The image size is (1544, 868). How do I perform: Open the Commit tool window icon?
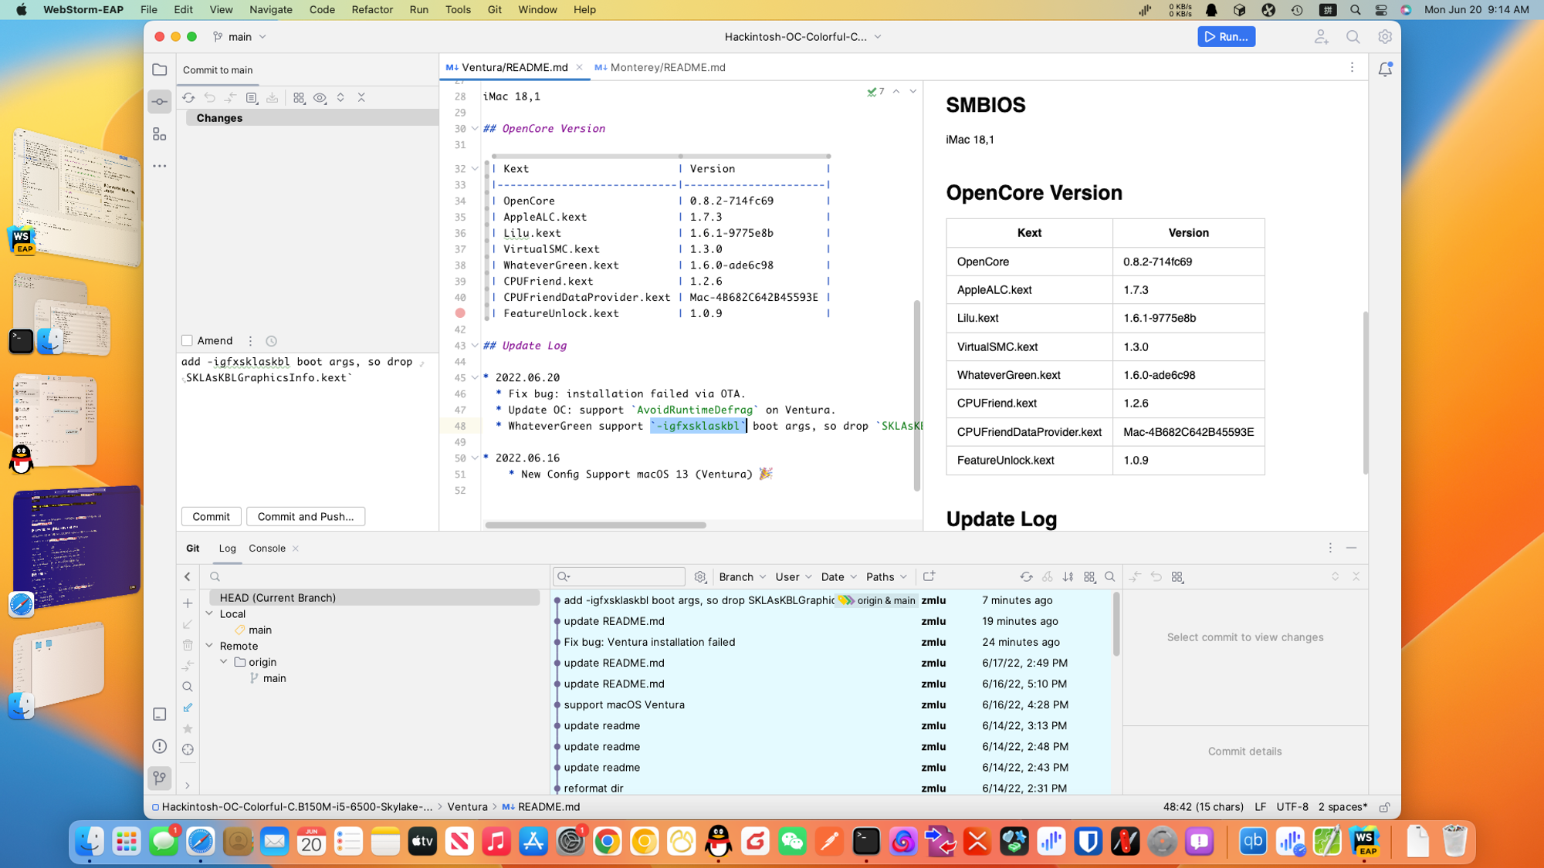coord(160,102)
